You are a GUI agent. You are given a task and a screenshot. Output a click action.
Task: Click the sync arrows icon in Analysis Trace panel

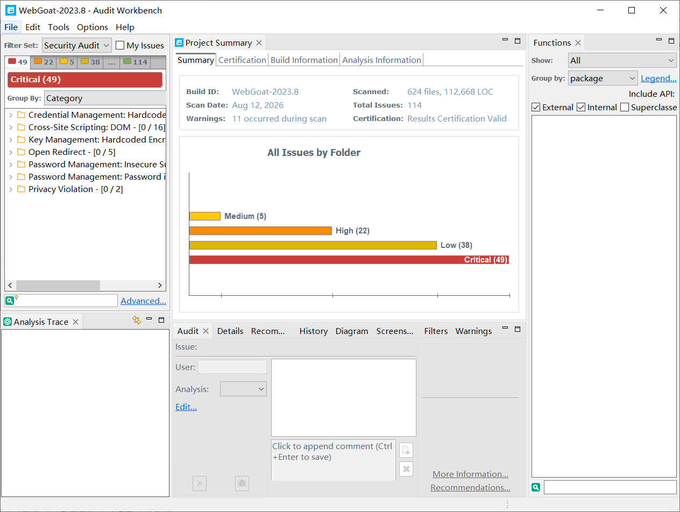click(137, 320)
